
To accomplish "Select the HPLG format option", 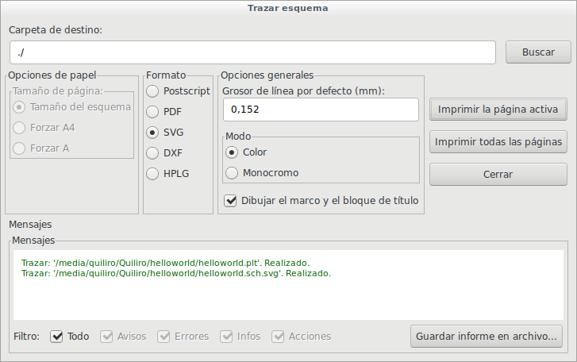I will 152,173.
